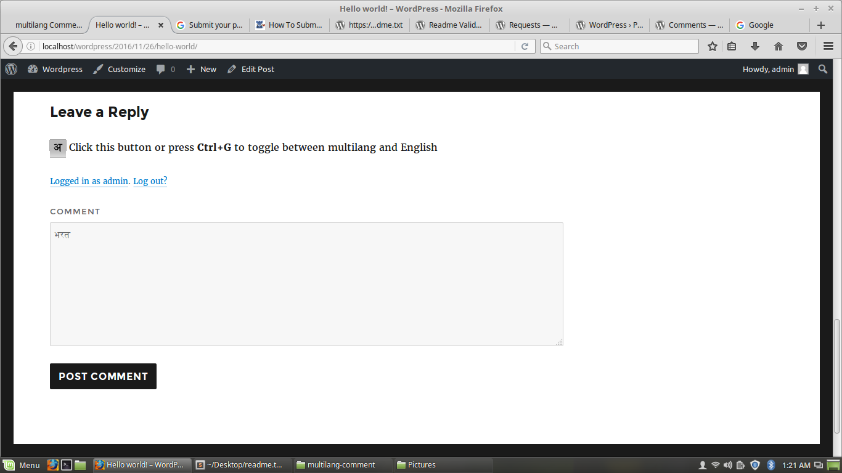The width and height of the screenshot is (842, 473).
Task: Click the Leave a Reply heading
Action: [99, 112]
